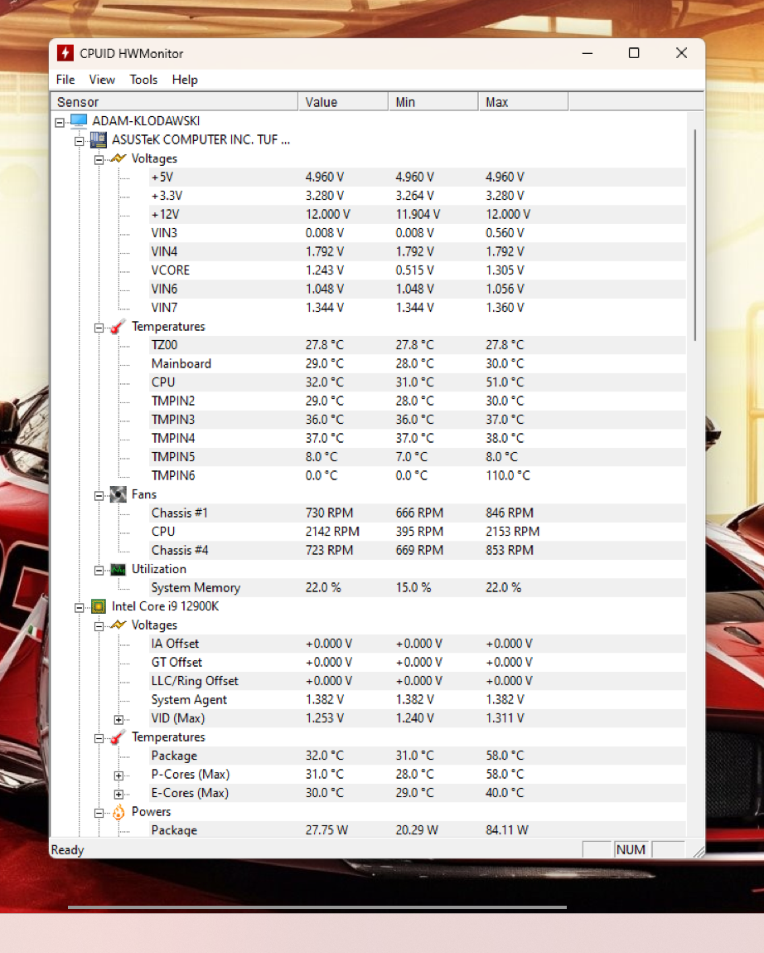Click the 2142 RPM CPU fan value

tap(332, 532)
